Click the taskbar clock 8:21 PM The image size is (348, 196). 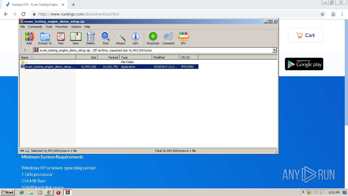coord(334,192)
